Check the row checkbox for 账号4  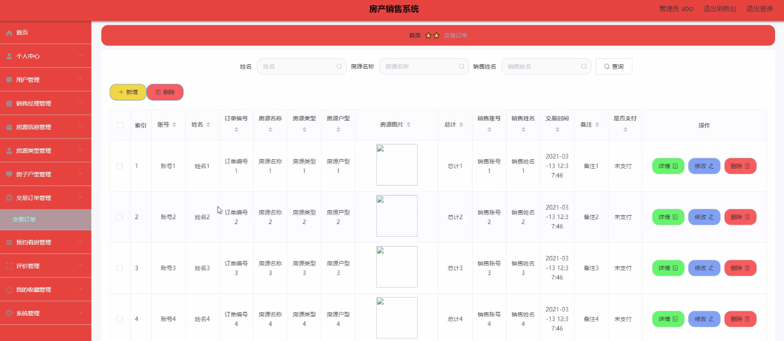click(x=120, y=319)
